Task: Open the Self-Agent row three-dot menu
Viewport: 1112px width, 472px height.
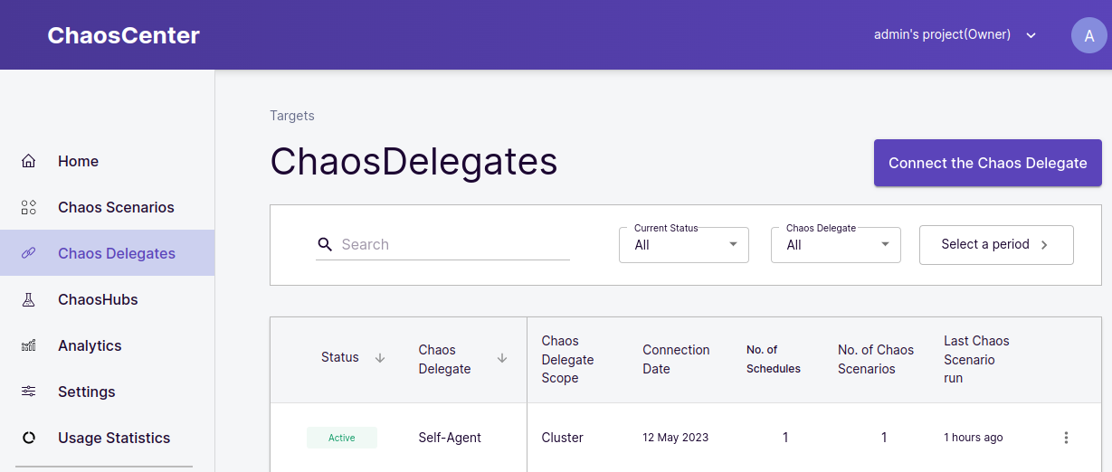Action: pyautogui.click(x=1066, y=438)
